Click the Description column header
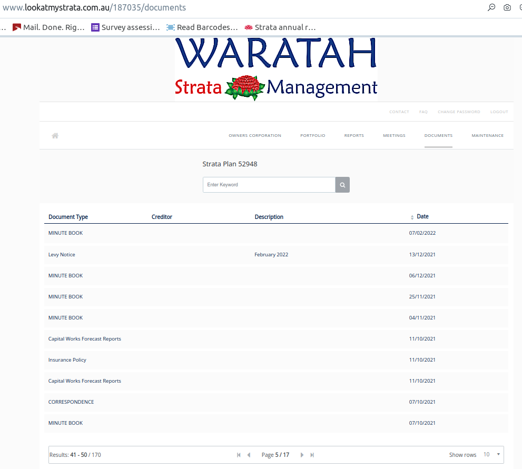The width and height of the screenshot is (522, 469). [x=269, y=217]
